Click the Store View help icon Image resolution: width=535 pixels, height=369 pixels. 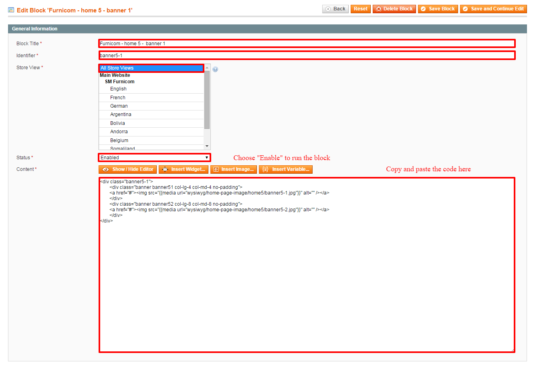215,69
